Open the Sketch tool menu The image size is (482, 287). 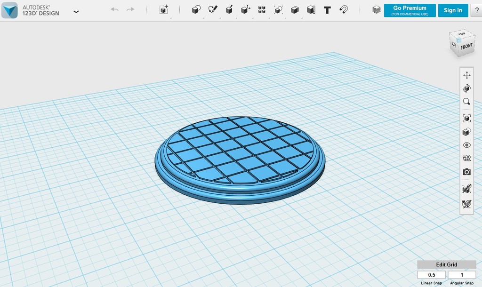(213, 9)
